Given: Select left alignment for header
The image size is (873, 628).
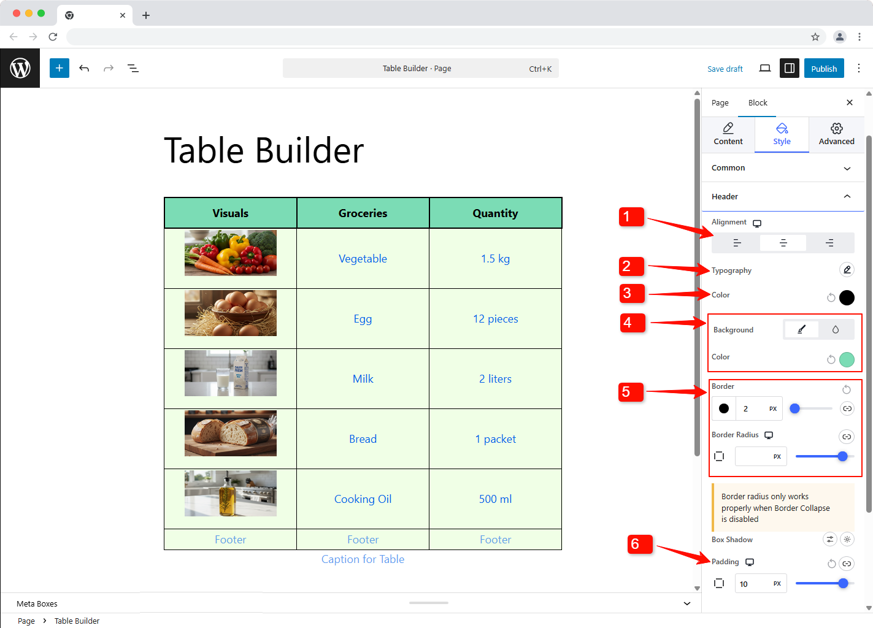Looking at the screenshot, I should click(737, 243).
